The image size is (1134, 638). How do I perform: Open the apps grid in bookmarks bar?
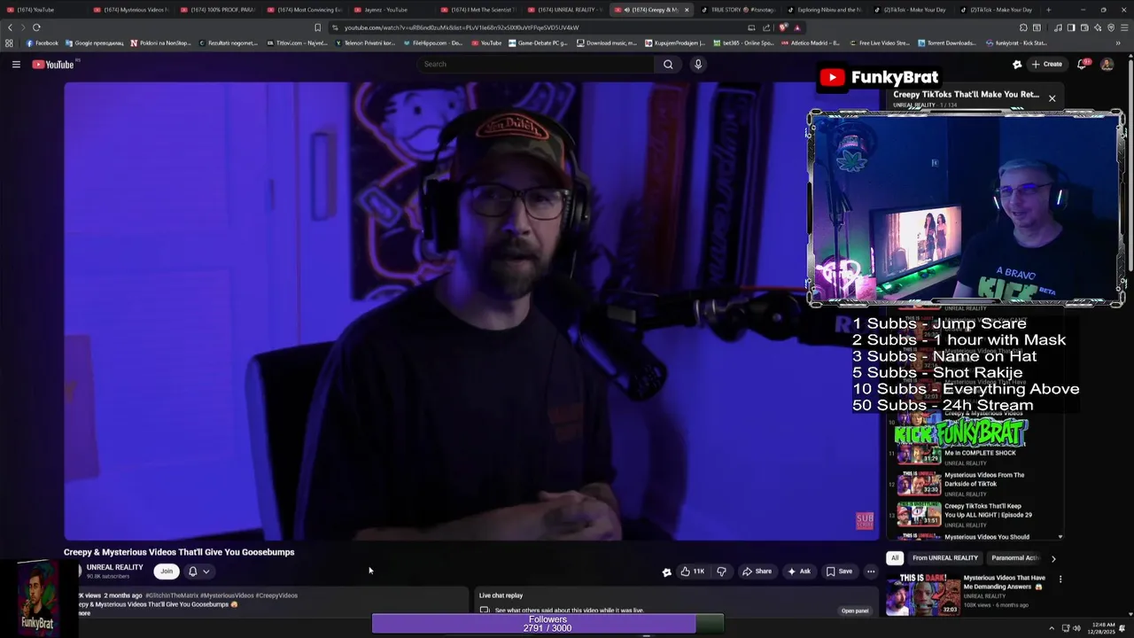10,43
